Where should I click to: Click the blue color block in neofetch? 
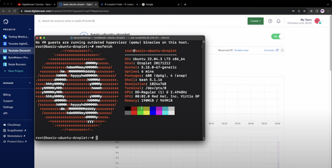(x=153, y=111)
